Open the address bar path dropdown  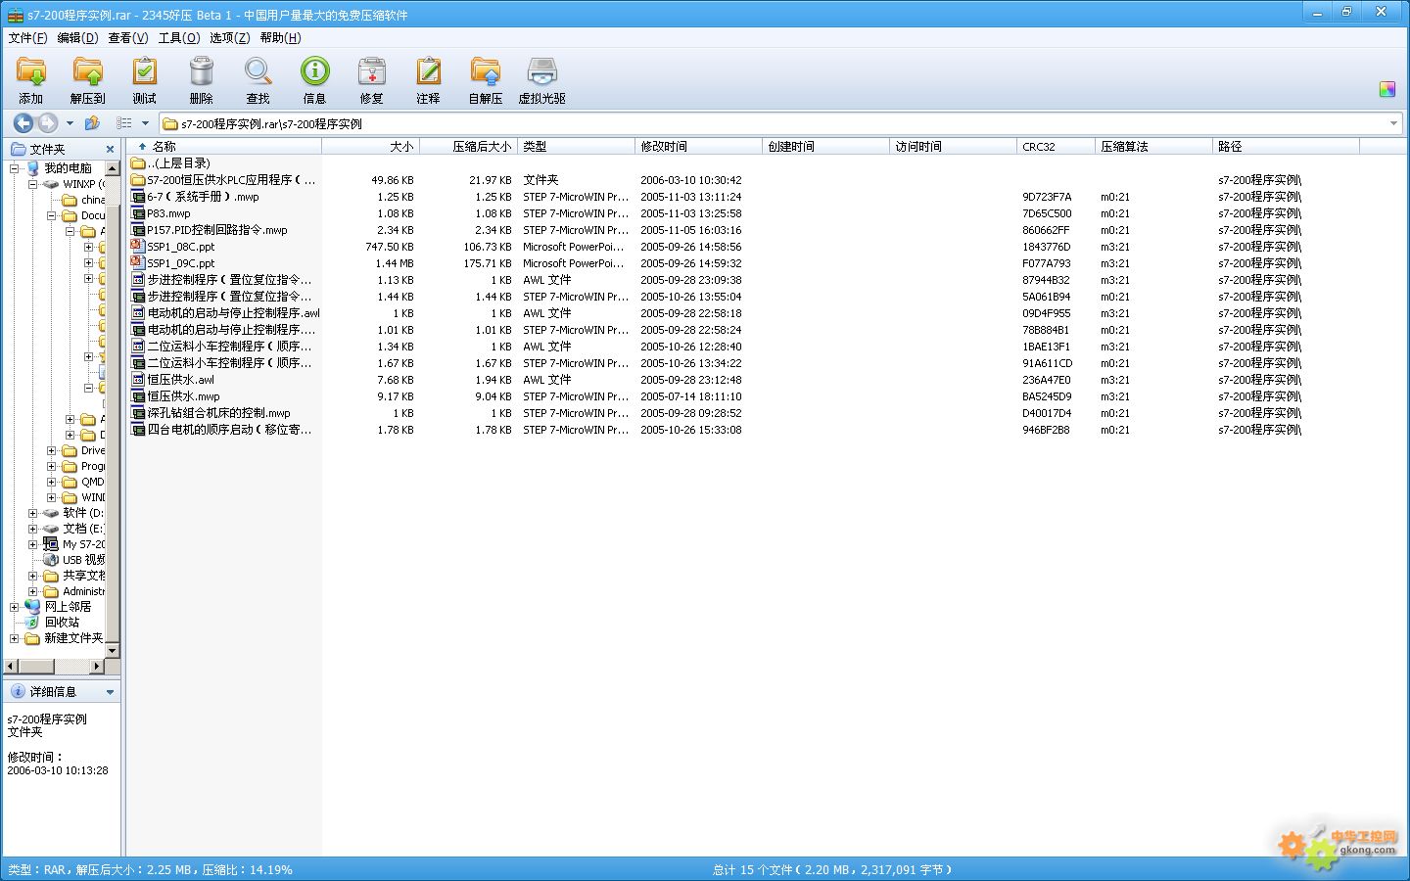pos(1393,124)
